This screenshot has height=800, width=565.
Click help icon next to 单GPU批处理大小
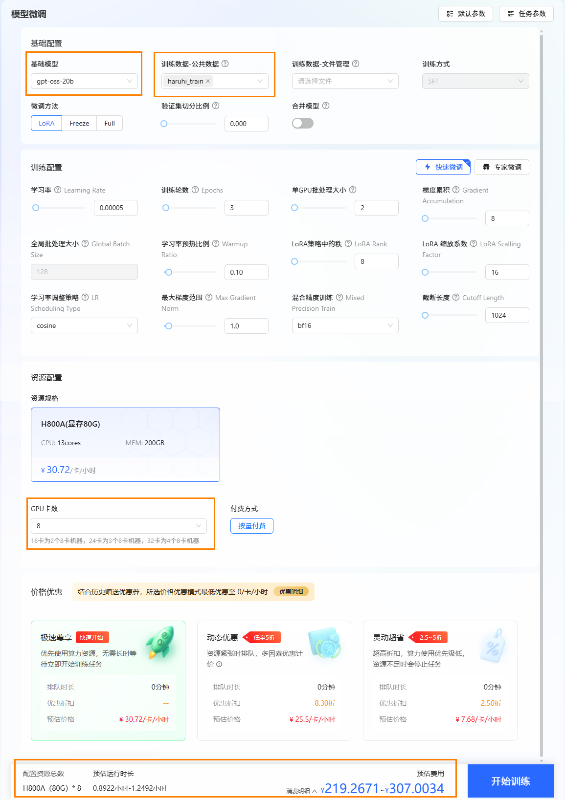353,190
